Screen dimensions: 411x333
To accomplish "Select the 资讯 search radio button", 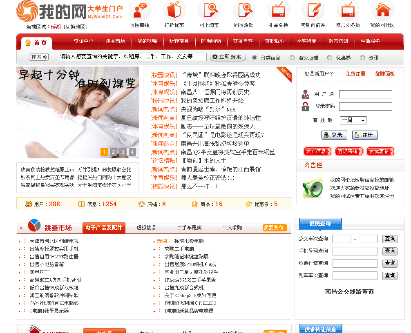I will (x=362, y=58).
